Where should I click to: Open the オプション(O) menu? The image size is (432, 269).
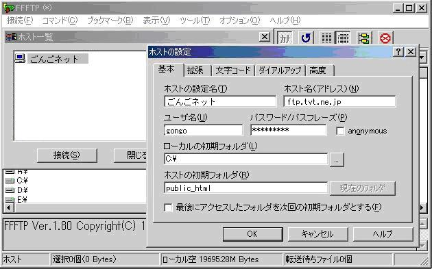(240, 21)
